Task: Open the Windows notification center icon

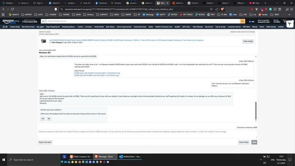Action: [290, 159]
